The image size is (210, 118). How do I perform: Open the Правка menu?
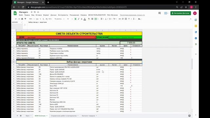27,15
